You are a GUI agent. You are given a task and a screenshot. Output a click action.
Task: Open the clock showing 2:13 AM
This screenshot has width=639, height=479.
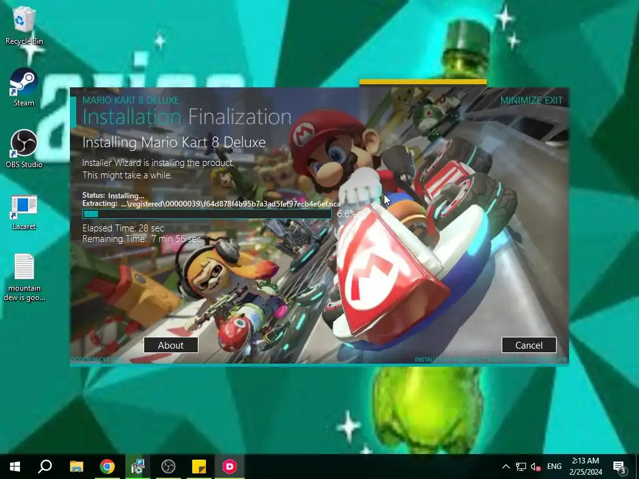585,467
